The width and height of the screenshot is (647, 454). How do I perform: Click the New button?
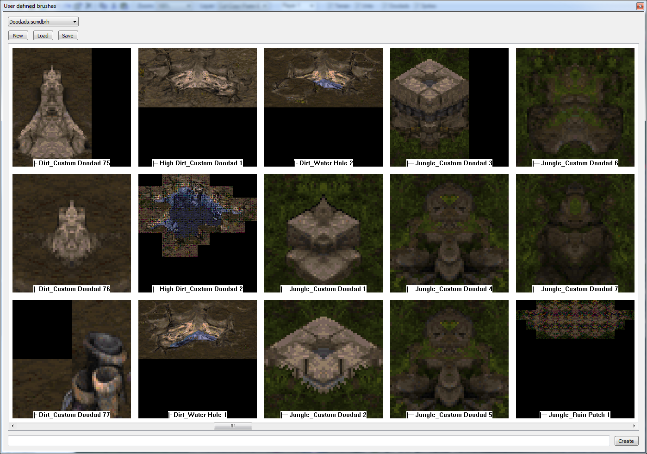tap(18, 36)
